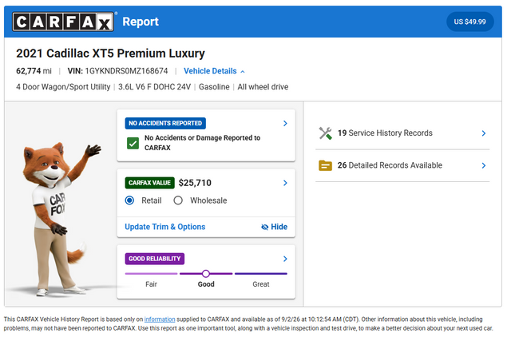
Task: Click the NO ACCIDENTS REPORTED badge
Action: 165,123
